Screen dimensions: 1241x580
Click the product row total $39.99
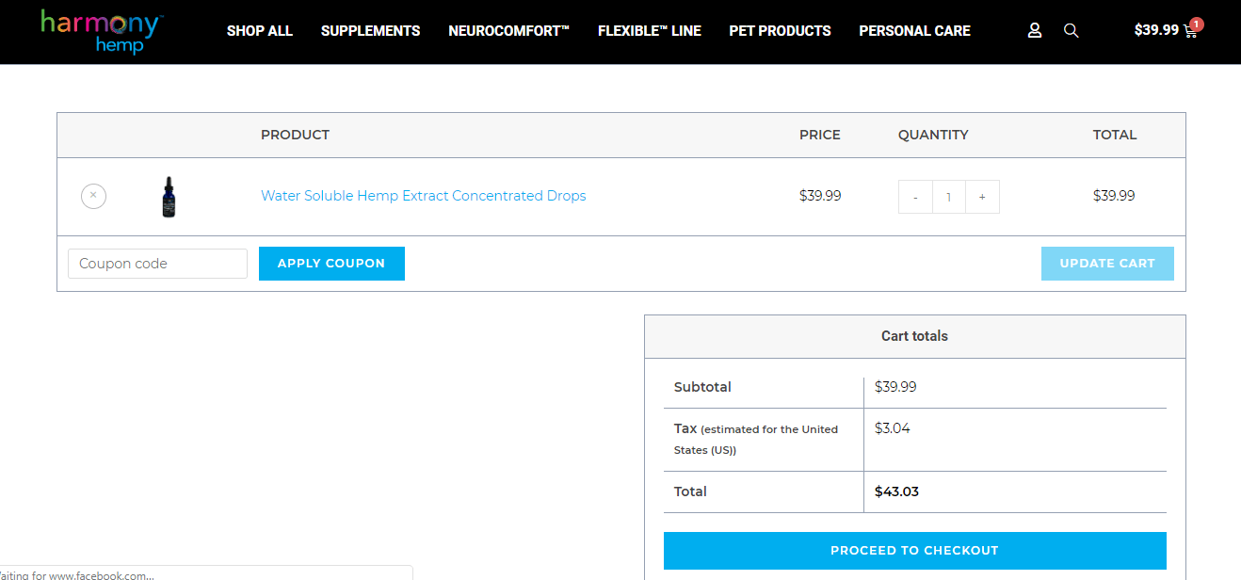point(1114,196)
